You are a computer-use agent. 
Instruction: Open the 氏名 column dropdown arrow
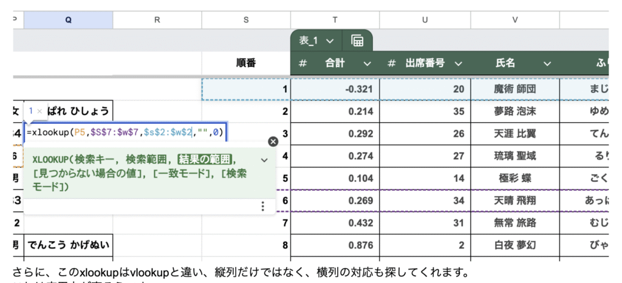(x=547, y=63)
